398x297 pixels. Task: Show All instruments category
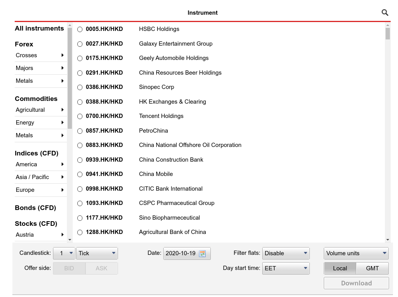[39, 29]
